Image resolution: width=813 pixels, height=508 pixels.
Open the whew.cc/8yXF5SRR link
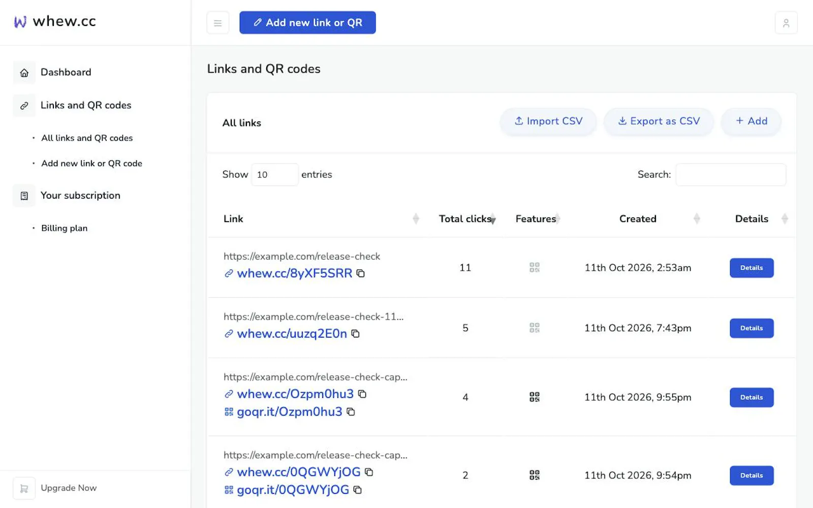295,273
